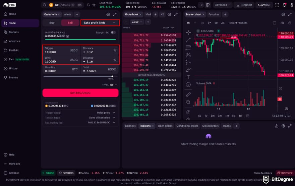Click the price alert bell beside BTC/USDC
Viewport: 295px width, 186px height.
tap(88, 5)
